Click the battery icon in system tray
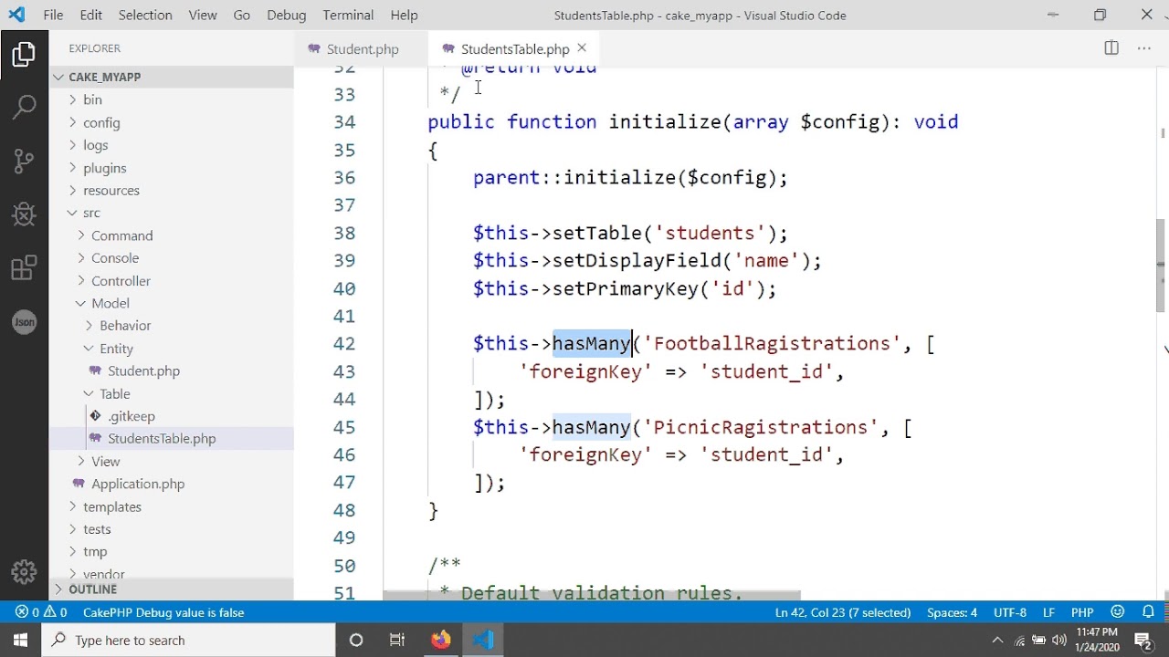The width and height of the screenshot is (1169, 657). (1039, 641)
